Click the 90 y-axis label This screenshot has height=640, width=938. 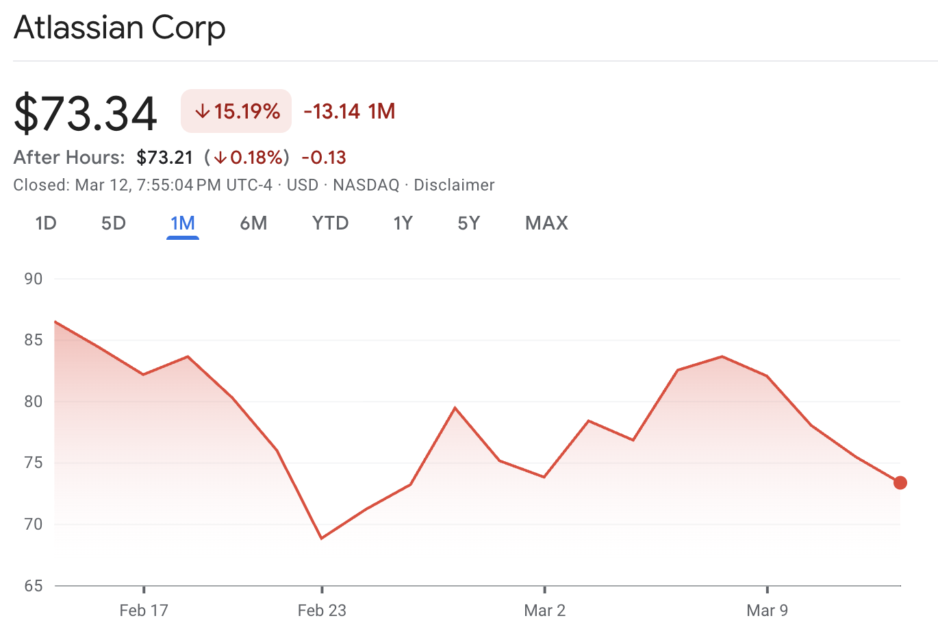click(33, 279)
